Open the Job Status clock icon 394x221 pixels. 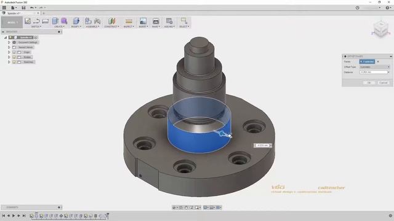tap(357, 8)
